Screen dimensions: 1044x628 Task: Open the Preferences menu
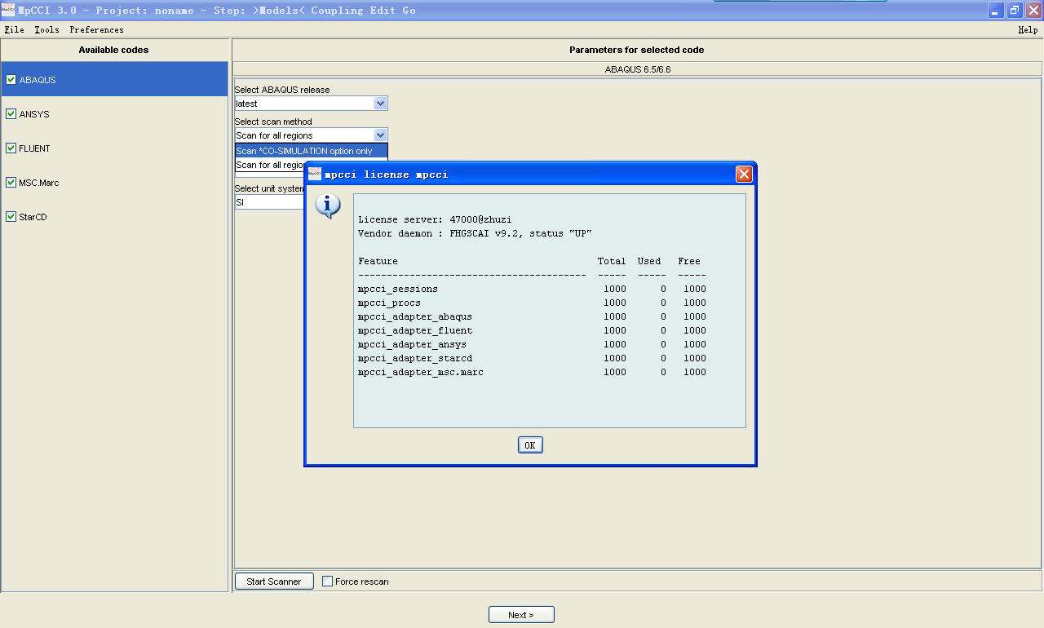(96, 29)
